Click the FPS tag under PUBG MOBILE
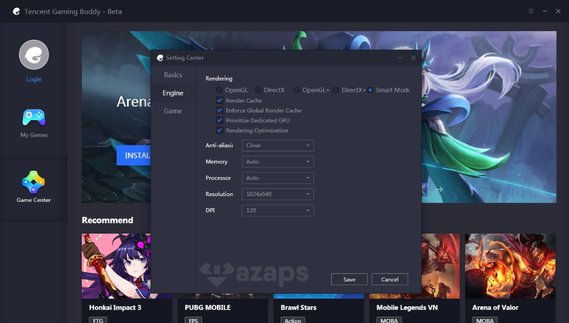Viewport: 569px width, 323px height. tap(193, 321)
